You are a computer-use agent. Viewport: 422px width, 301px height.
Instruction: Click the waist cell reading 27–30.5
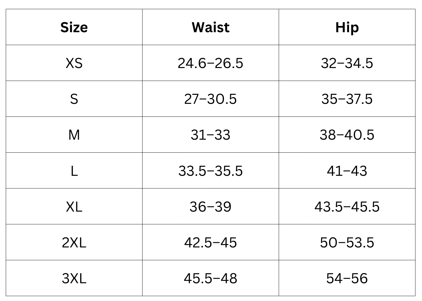[210, 99]
